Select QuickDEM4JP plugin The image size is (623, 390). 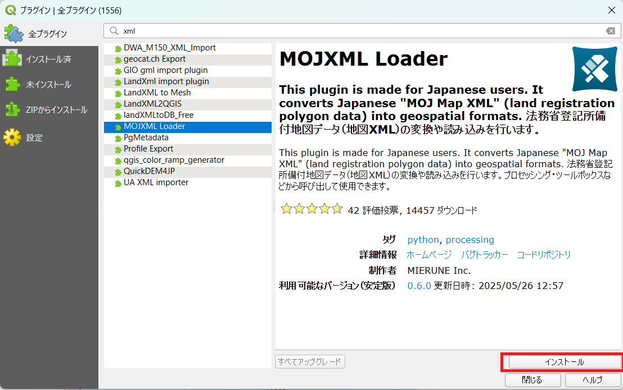coord(188,171)
